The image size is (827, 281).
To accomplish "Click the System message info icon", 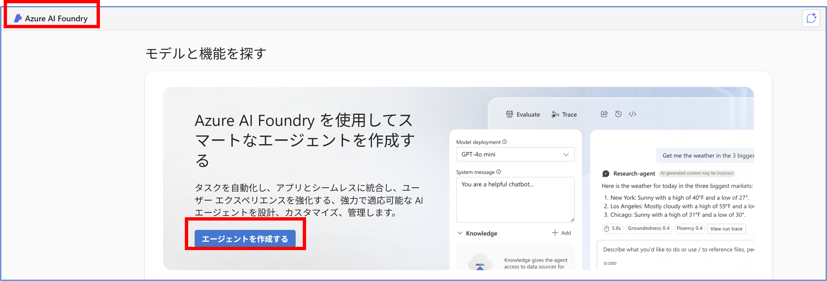I will (x=499, y=172).
